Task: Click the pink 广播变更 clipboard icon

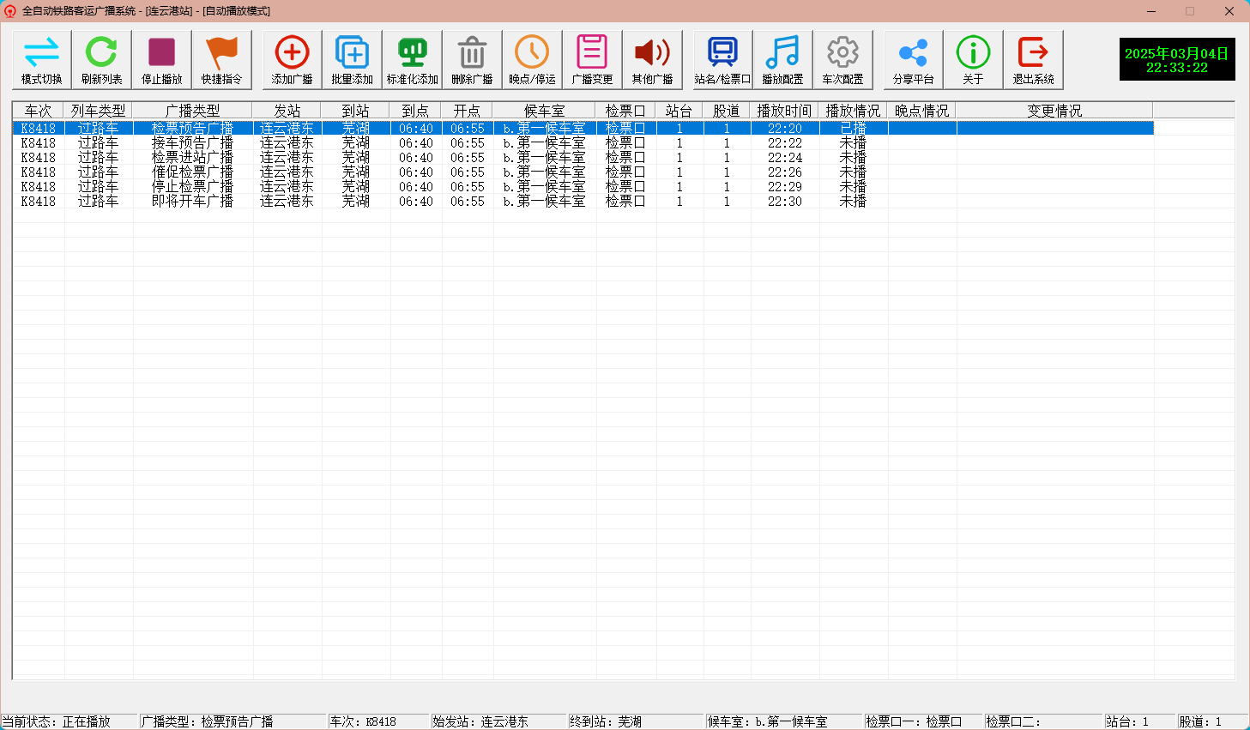Action: (592, 59)
